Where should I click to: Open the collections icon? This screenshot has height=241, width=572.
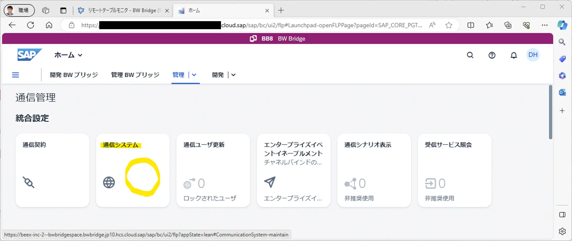tap(508, 25)
